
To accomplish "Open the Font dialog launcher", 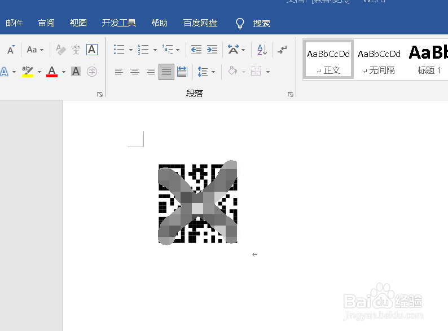I will 100,94.
